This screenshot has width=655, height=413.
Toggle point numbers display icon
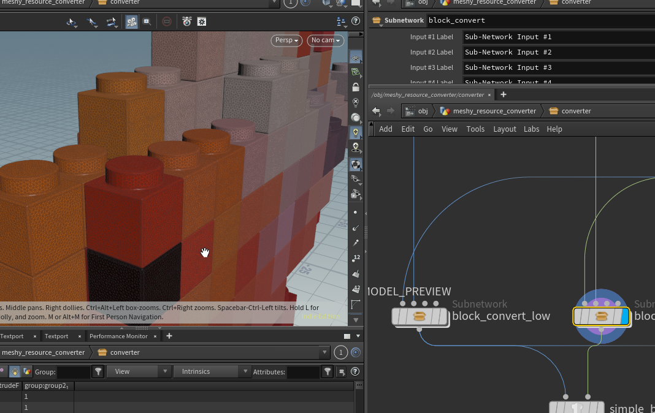tap(356, 258)
